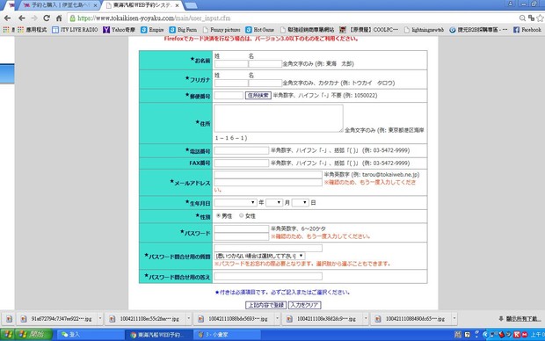Click the zoom magnifier icon in address bar
This screenshot has height=341, width=545.
[522, 18]
